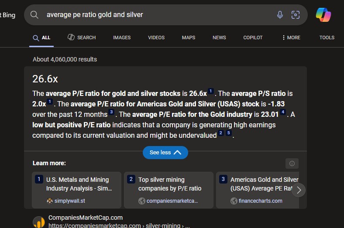The width and height of the screenshot is (344, 228).
Task: Open the TOOLS option
Action: coord(327,37)
